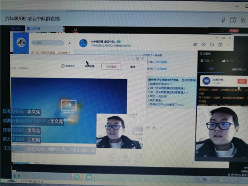Click the megaphone announcement icon in group header
Screen dimensions: 248x186
(195, 45)
